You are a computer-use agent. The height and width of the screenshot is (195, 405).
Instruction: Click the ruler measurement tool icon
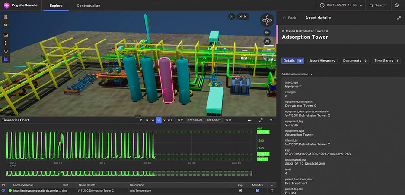[6, 34]
